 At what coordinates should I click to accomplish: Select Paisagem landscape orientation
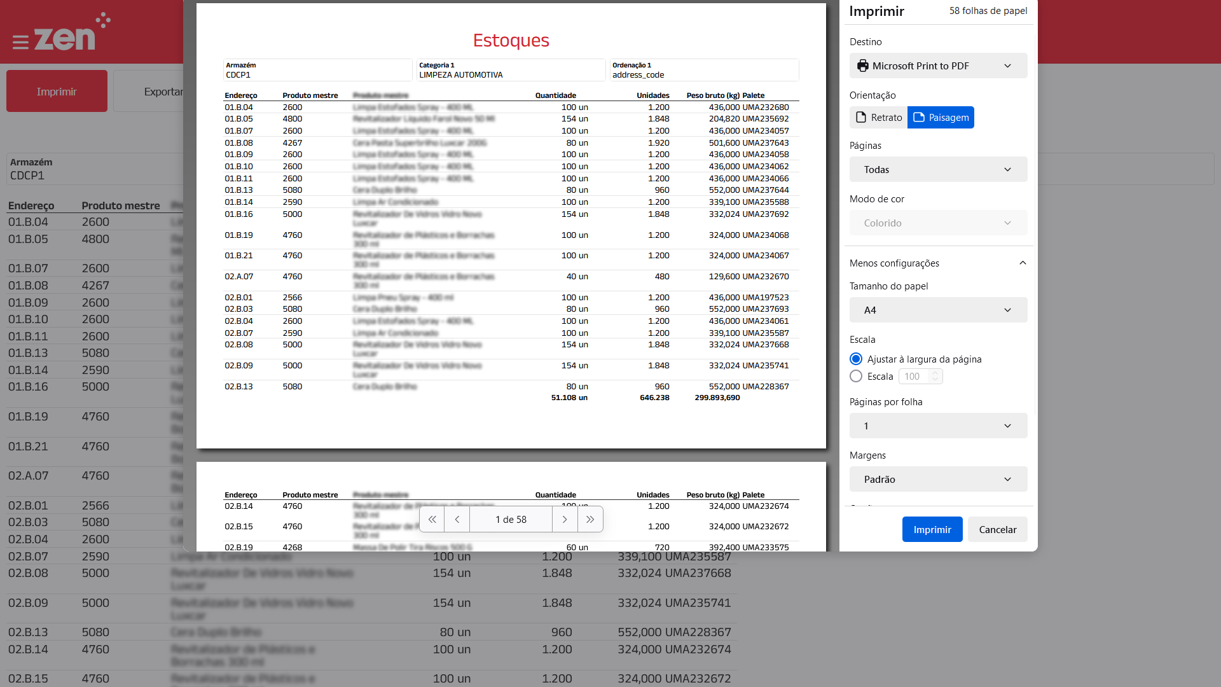[941, 118]
